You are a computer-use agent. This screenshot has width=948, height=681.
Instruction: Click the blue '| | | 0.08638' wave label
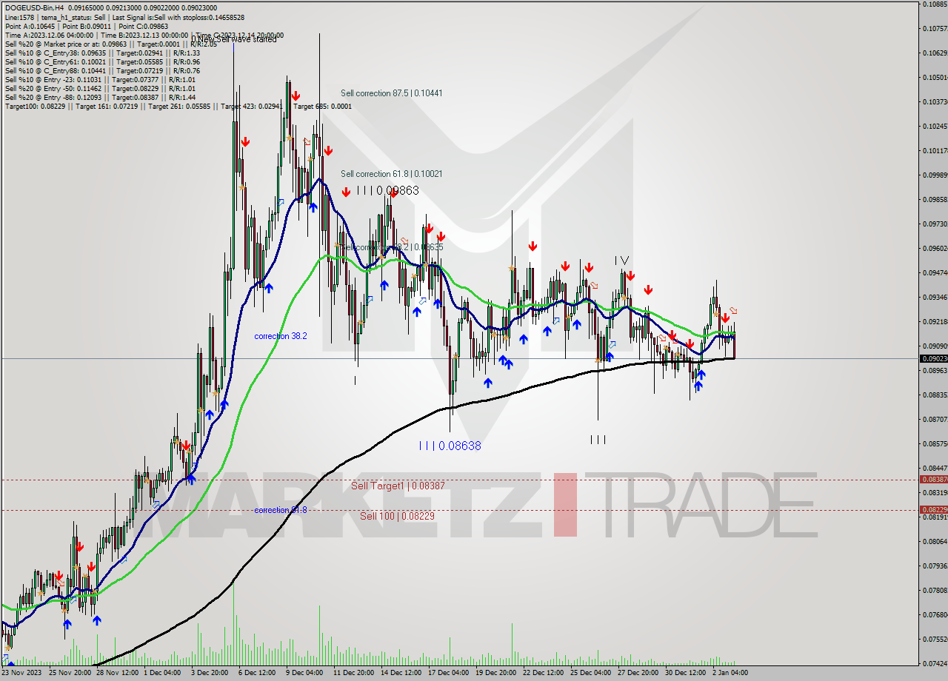(450, 446)
